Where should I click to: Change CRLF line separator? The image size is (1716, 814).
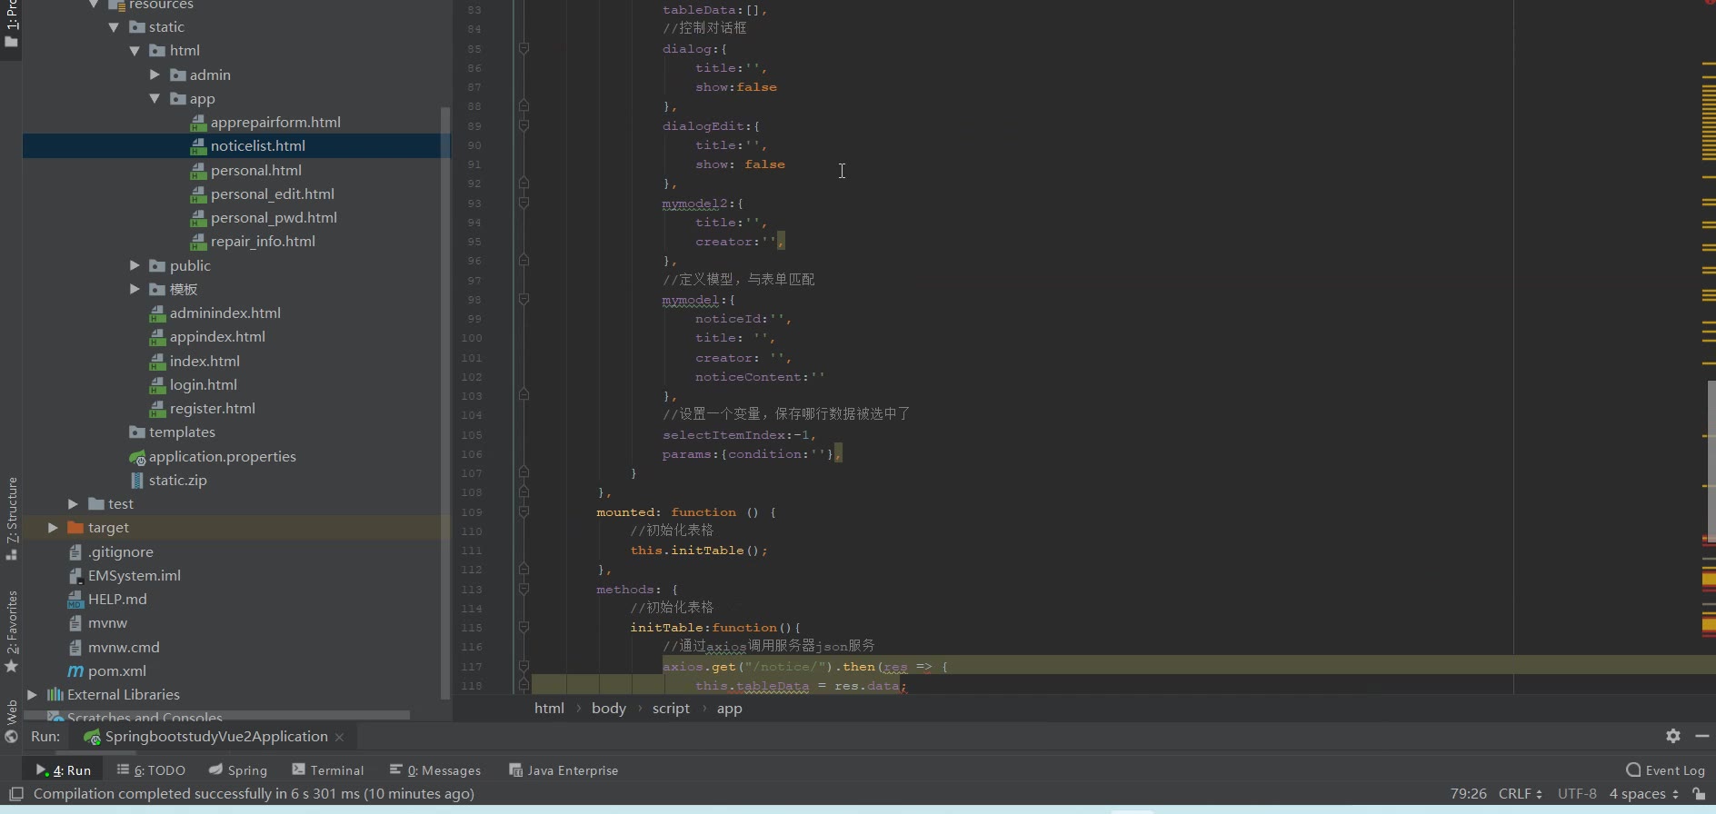(x=1521, y=793)
